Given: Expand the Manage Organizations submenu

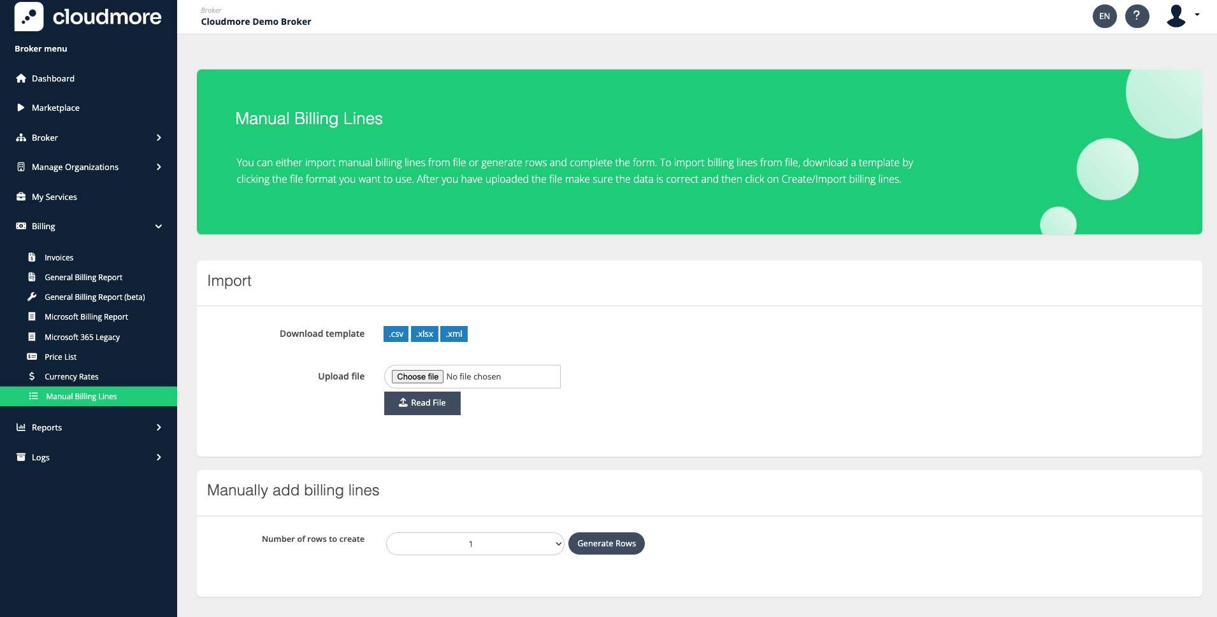Looking at the screenshot, I should (x=159, y=167).
